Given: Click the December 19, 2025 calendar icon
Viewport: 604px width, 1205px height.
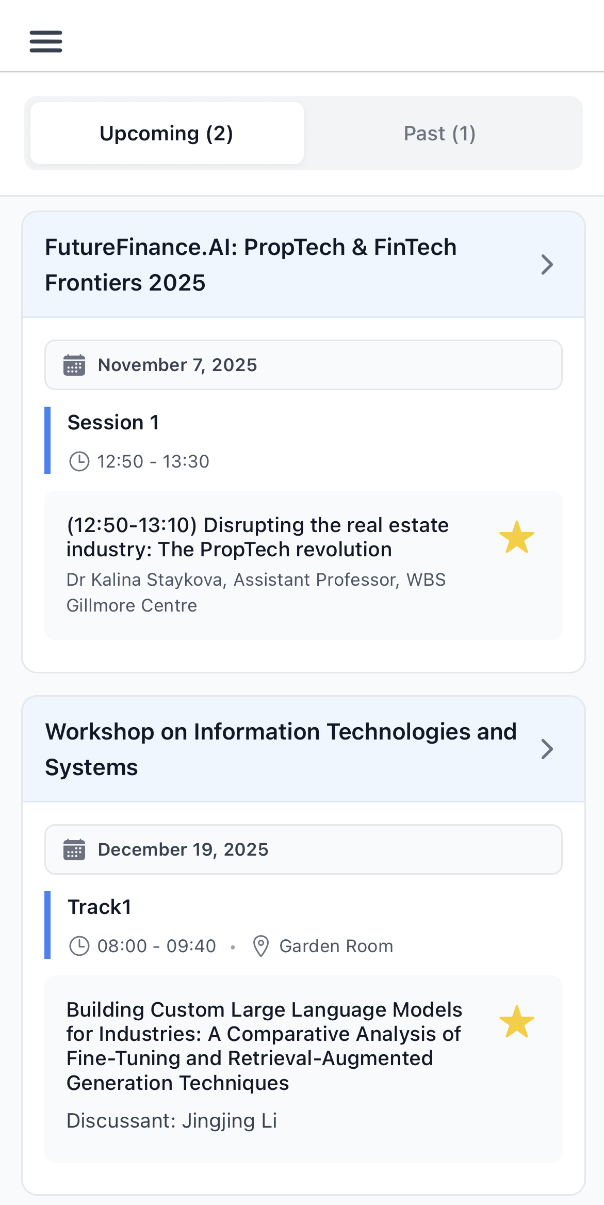Looking at the screenshot, I should pos(74,850).
